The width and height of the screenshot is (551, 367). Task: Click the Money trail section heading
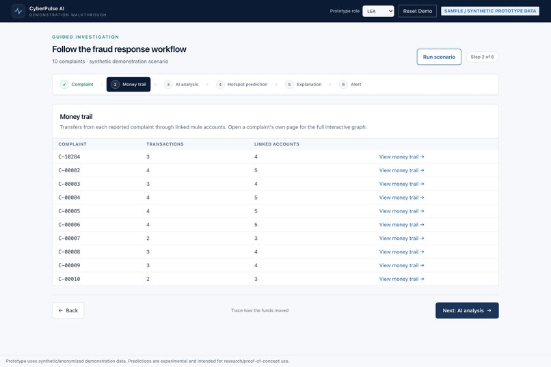(77, 117)
